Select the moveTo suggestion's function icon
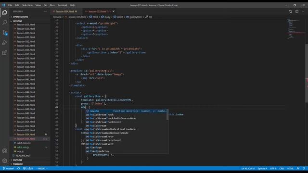The image size is (308, 173). [x=88, y=111]
